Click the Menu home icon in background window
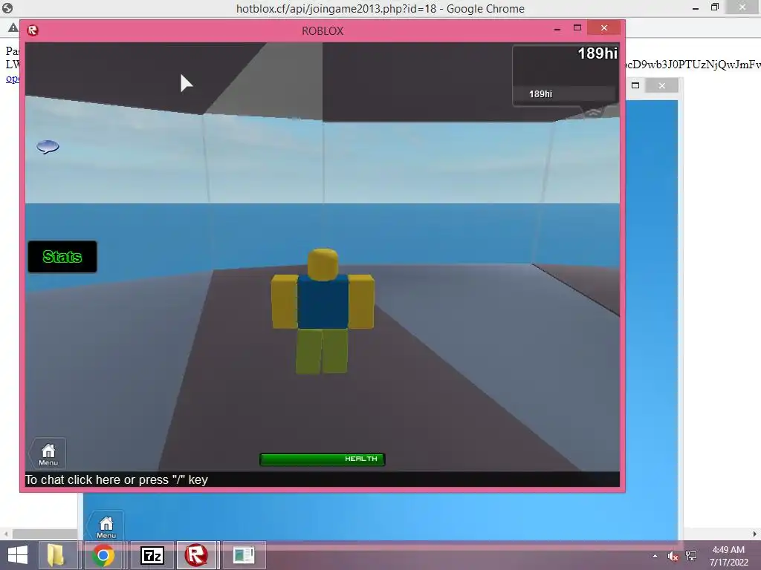761x570 pixels. tap(106, 526)
